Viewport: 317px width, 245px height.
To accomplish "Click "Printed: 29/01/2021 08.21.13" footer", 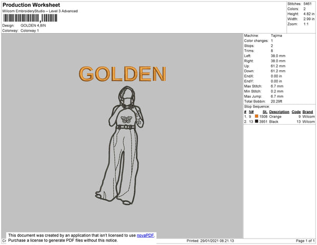I will pyautogui.click(x=210, y=241).
